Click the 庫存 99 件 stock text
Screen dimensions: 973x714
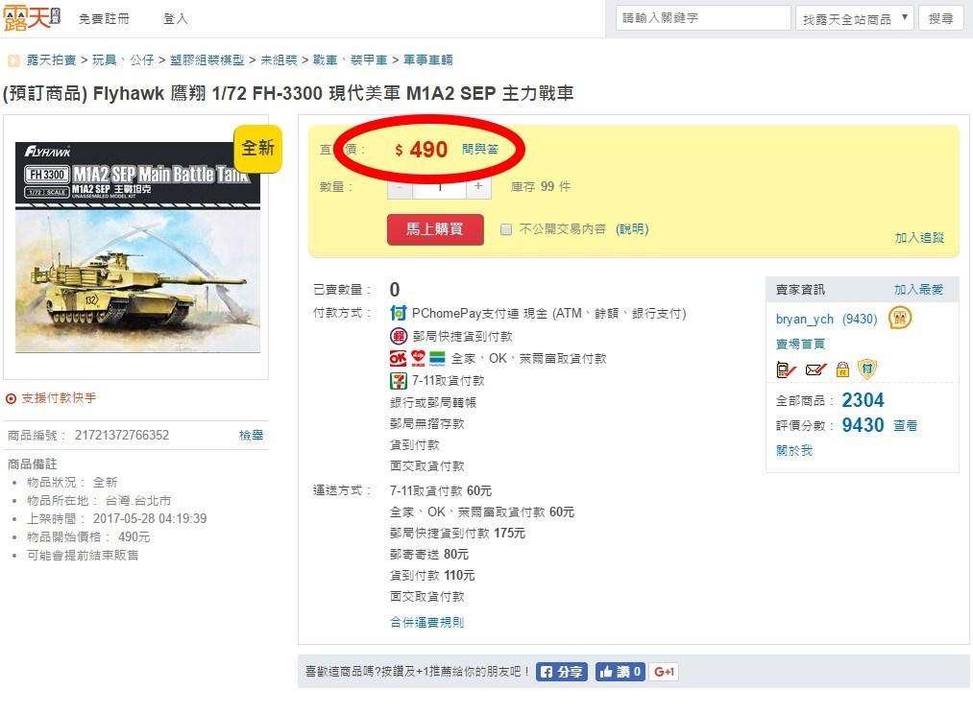tap(541, 186)
